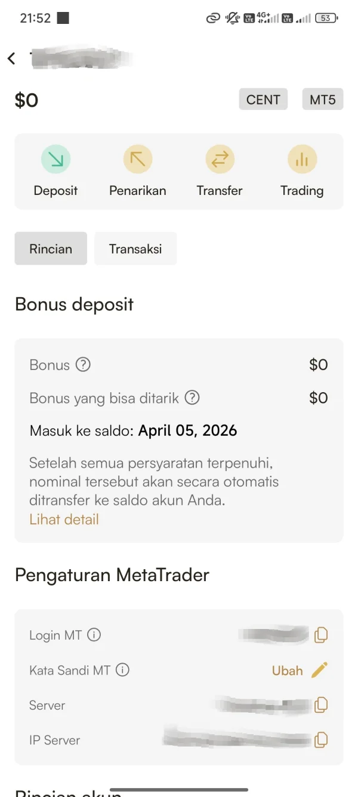Tap Ubah to change MT password
This screenshot has width=358, height=797.
tap(288, 670)
